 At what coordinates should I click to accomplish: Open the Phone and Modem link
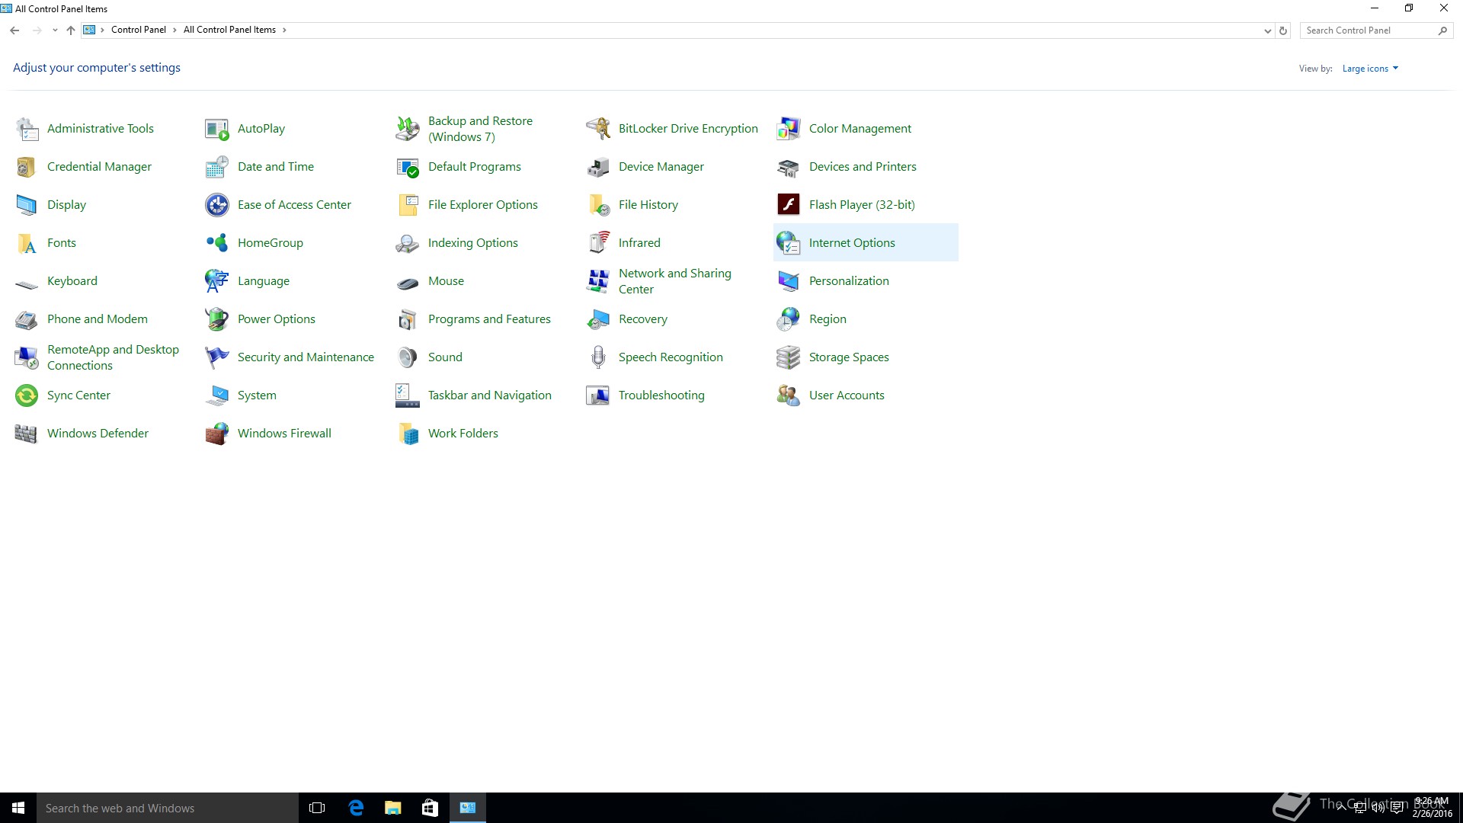98,319
